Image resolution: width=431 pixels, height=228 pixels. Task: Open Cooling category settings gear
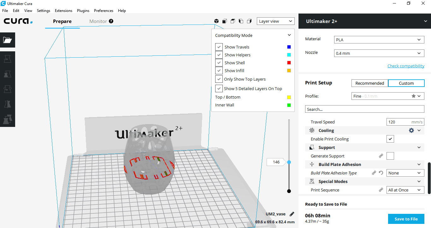[x=411, y=130]
